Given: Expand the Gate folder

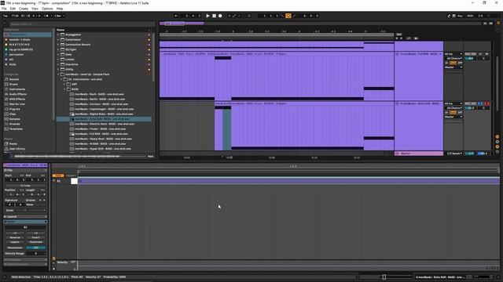Looking at the screenshot, I should tap(58, 54).
